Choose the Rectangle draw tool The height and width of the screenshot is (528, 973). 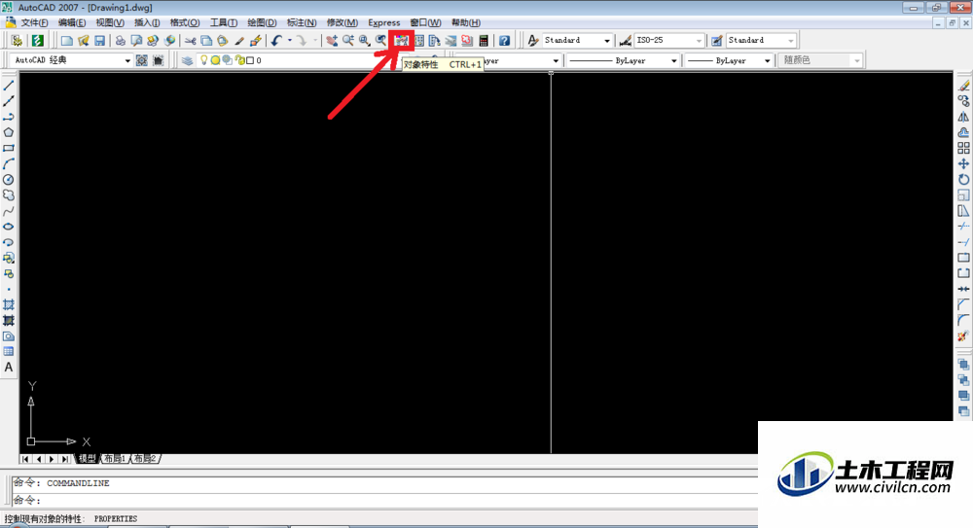coord(9,148)
